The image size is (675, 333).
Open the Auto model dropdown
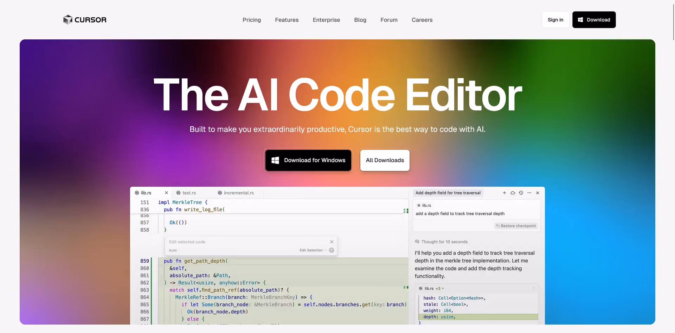pos(174,250)
